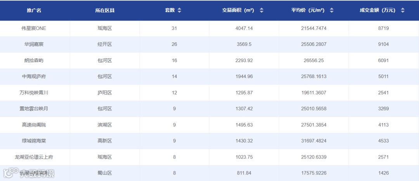Click the 所在区县 column header
The width and height of the screenshot is (419, 181).
pos(105,10)
